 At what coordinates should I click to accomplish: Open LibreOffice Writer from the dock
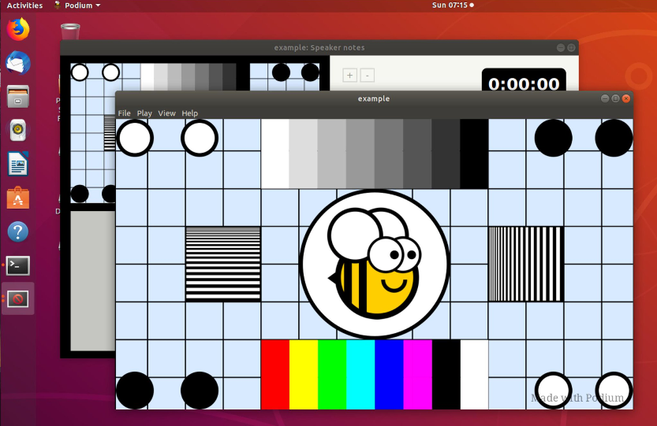click(x=18, y=164)
